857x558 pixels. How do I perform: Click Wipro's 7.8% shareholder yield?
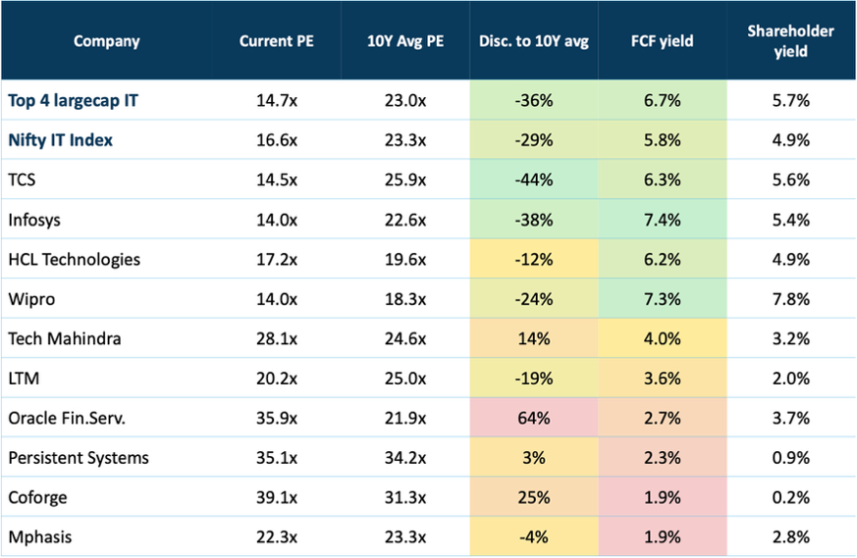pos(791,299)
